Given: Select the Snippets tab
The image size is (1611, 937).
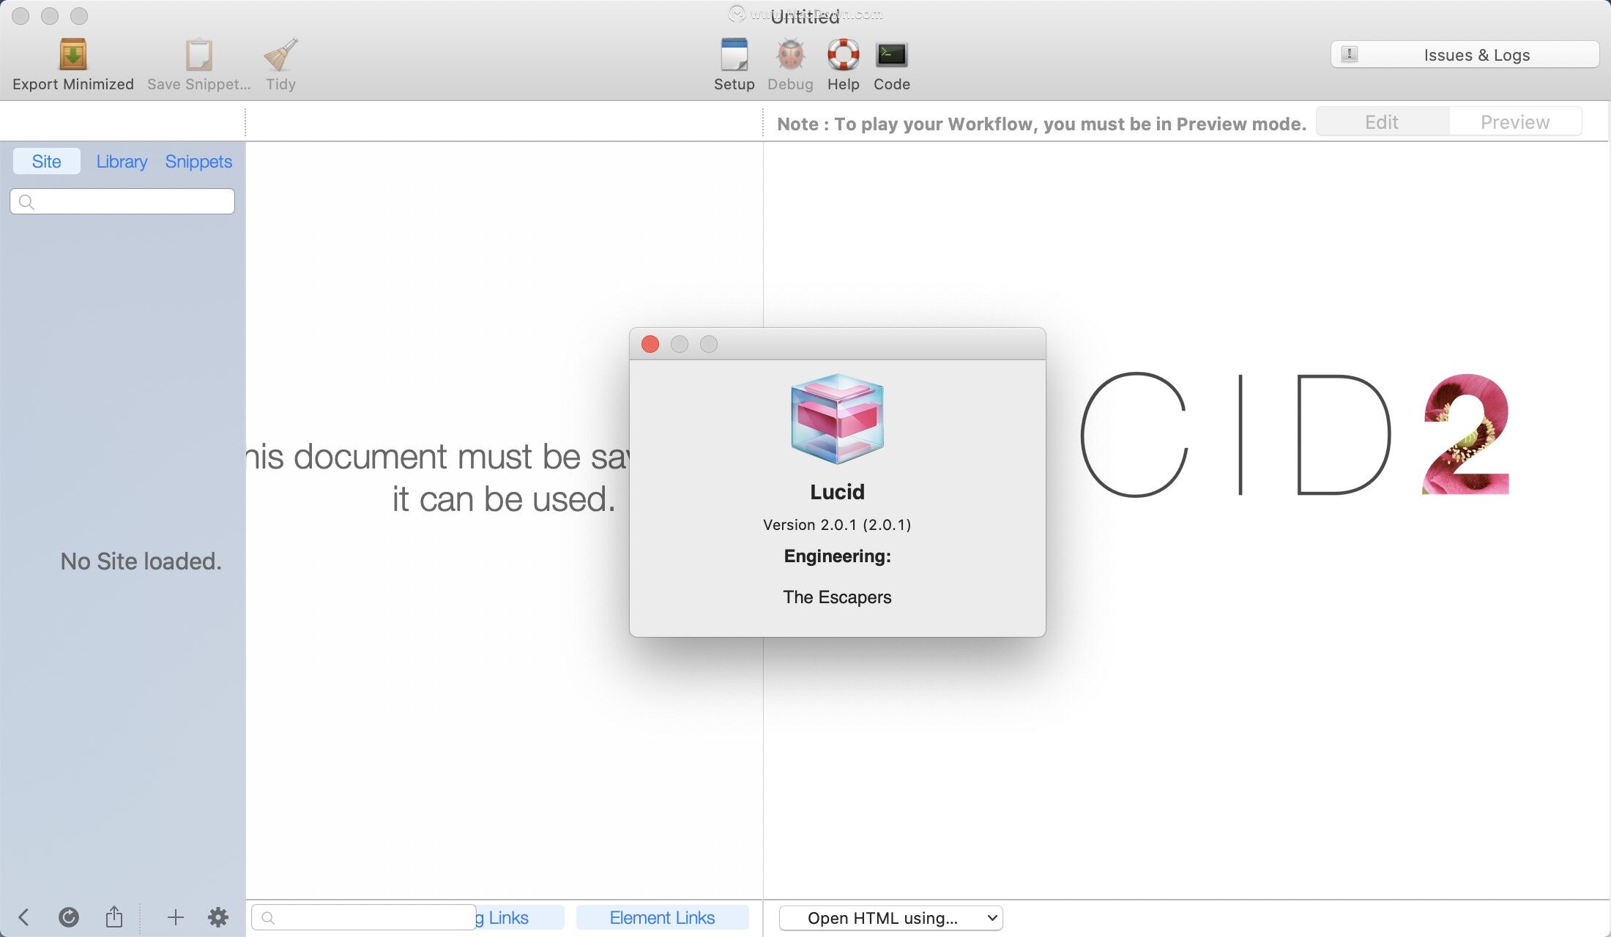Looking at the screenshot, I should [x=198, y=161].
